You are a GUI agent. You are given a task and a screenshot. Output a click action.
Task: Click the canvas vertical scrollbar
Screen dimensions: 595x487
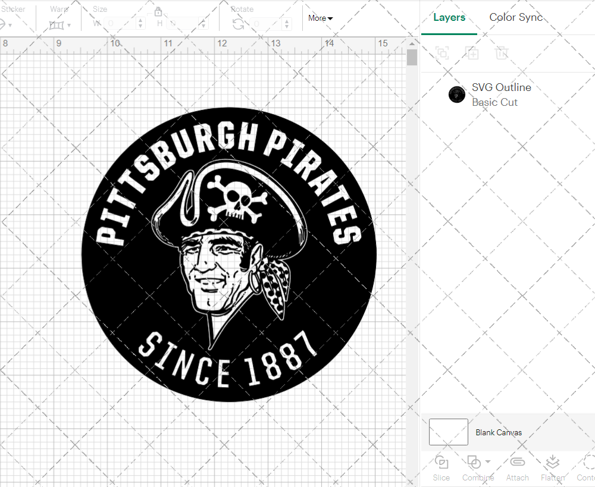tap(411, 56)
